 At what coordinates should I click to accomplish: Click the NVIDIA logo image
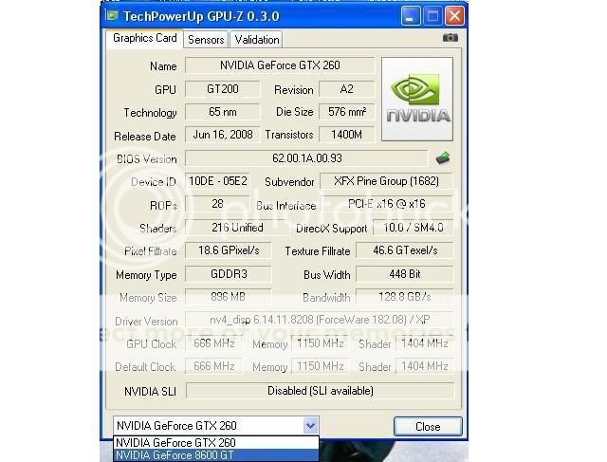click(x=417, y=100)
